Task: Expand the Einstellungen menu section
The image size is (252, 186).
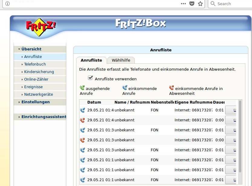Action: 40,102
